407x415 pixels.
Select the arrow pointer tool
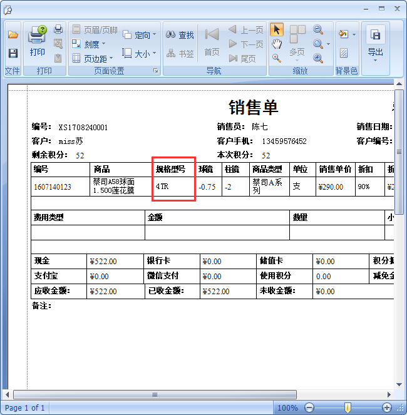(x=276, y=29)
